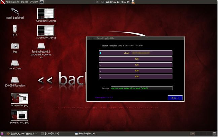Select the Install BackTrack desktop icon
The width and height of the screenshot is (218, 137).
pyautogui.click(x=15, y=13)
